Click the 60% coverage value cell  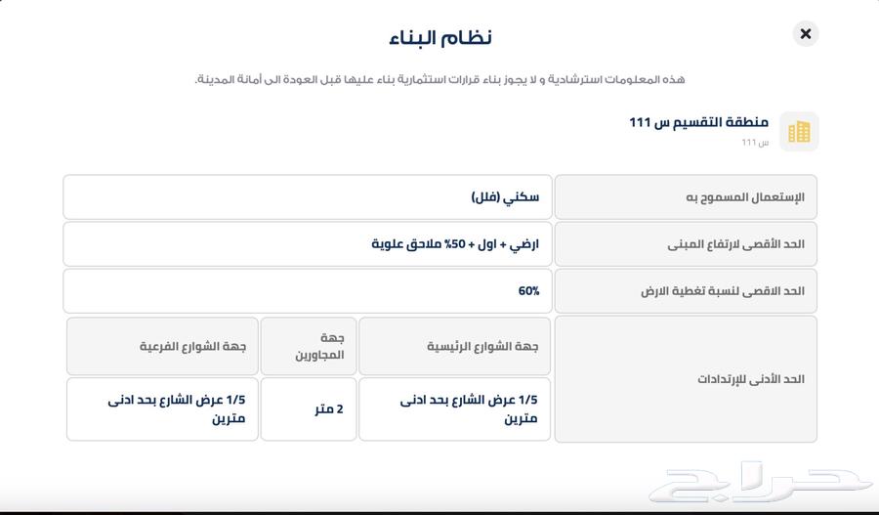coord(308,291)
